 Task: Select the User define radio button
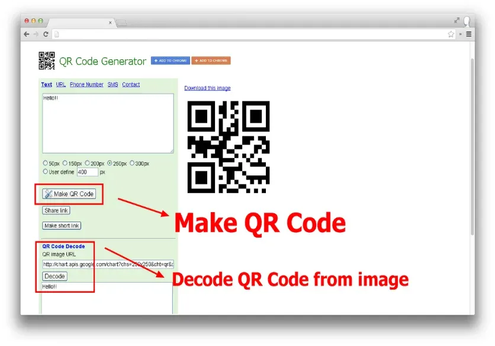click(45, 172)
